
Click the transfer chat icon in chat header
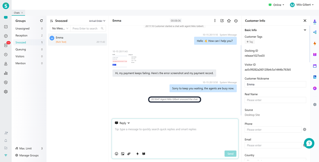coord(222,20)
